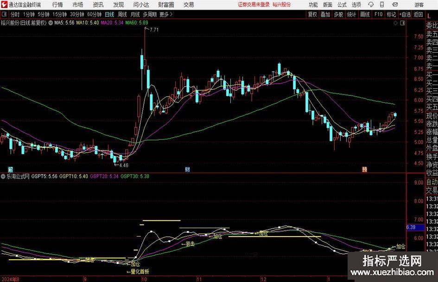
Task: Switch to the 周线 weekly period tab
Action: click(x=122, y=14)
